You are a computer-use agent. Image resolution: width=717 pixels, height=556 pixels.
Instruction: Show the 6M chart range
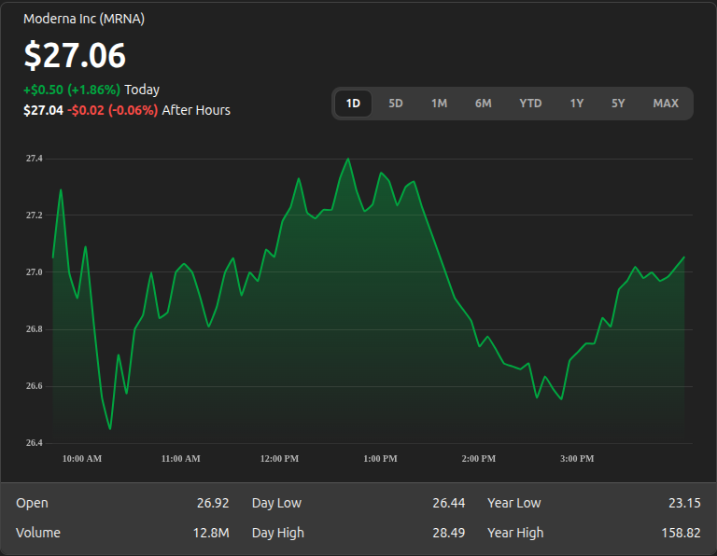483,104
